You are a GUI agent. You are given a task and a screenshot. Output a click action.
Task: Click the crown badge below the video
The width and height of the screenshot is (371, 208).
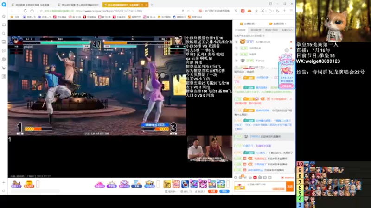pyautogui.click(x=149, y=184)
